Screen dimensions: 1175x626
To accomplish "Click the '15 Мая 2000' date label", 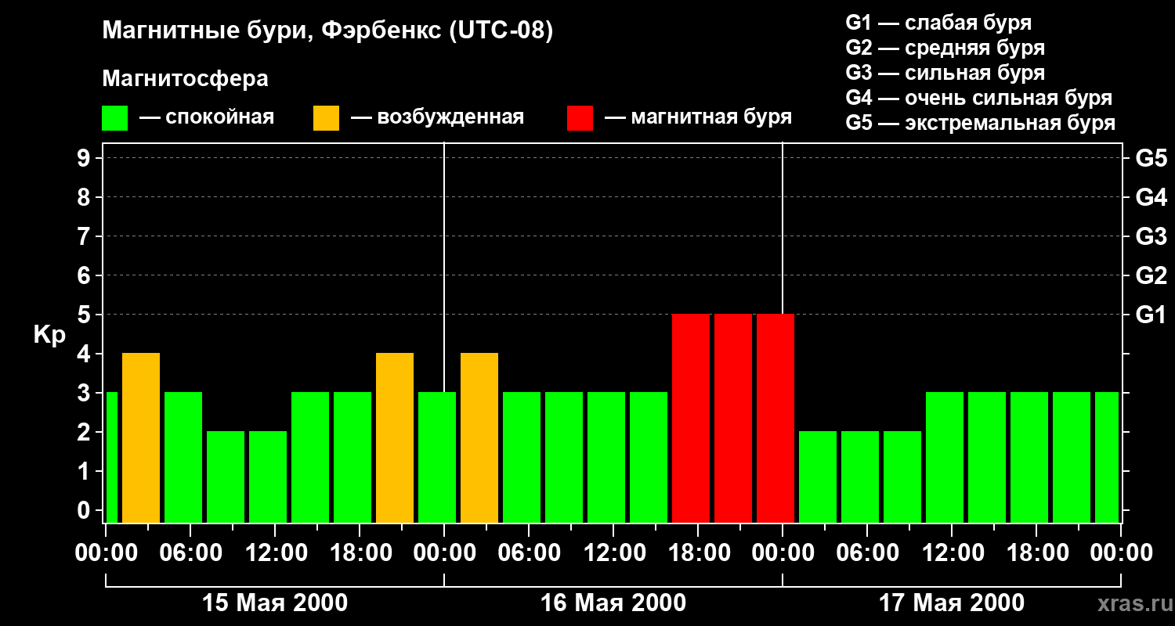I will click(x=275, y=603).
